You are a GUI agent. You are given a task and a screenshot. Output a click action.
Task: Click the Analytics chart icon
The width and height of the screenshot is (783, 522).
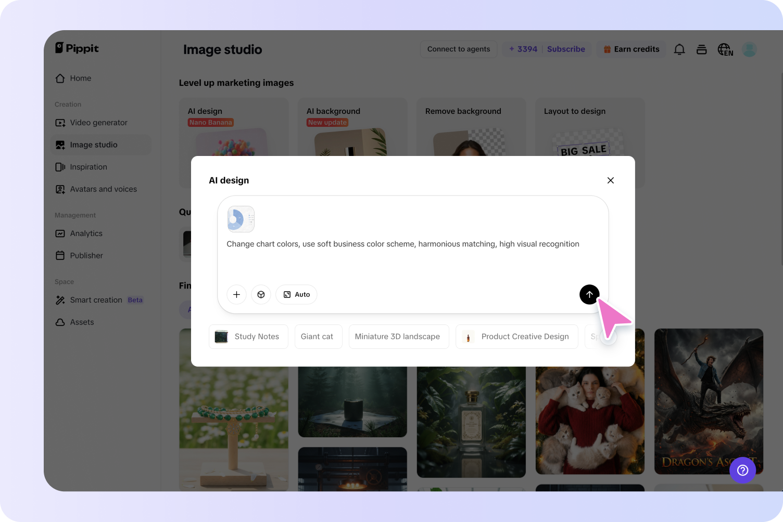click(x=60, y=233)
